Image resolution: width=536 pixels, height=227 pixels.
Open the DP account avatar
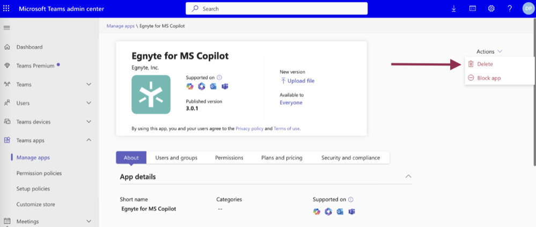528,9
